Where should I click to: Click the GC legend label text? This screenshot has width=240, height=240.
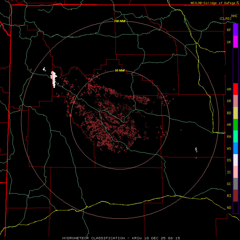[229, 184]
